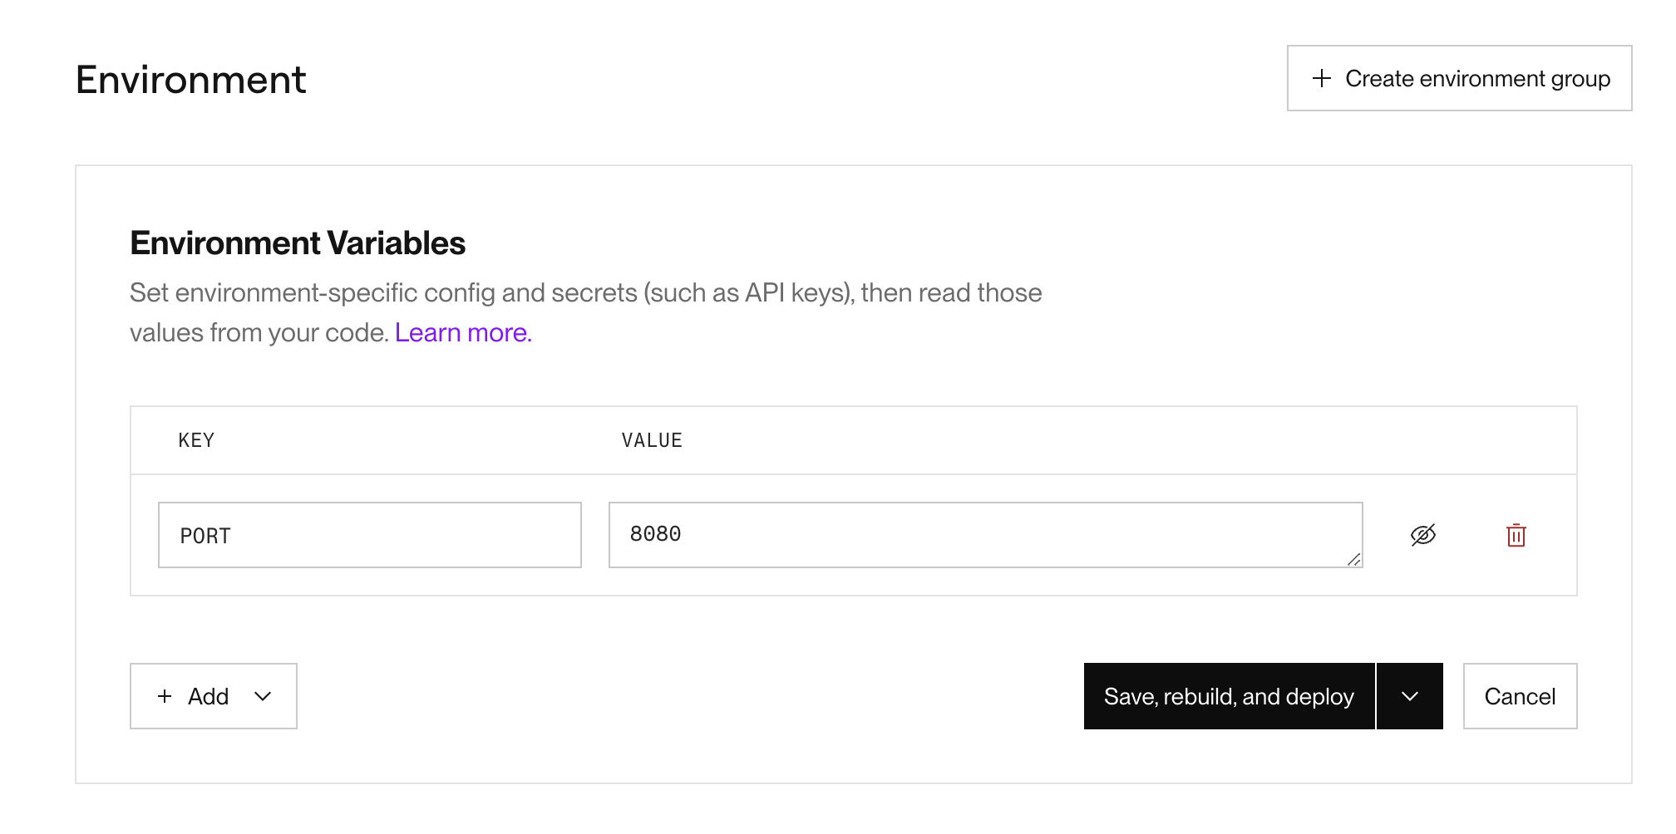Click the Add button label

pyautogui.click(x=208, y=696)
